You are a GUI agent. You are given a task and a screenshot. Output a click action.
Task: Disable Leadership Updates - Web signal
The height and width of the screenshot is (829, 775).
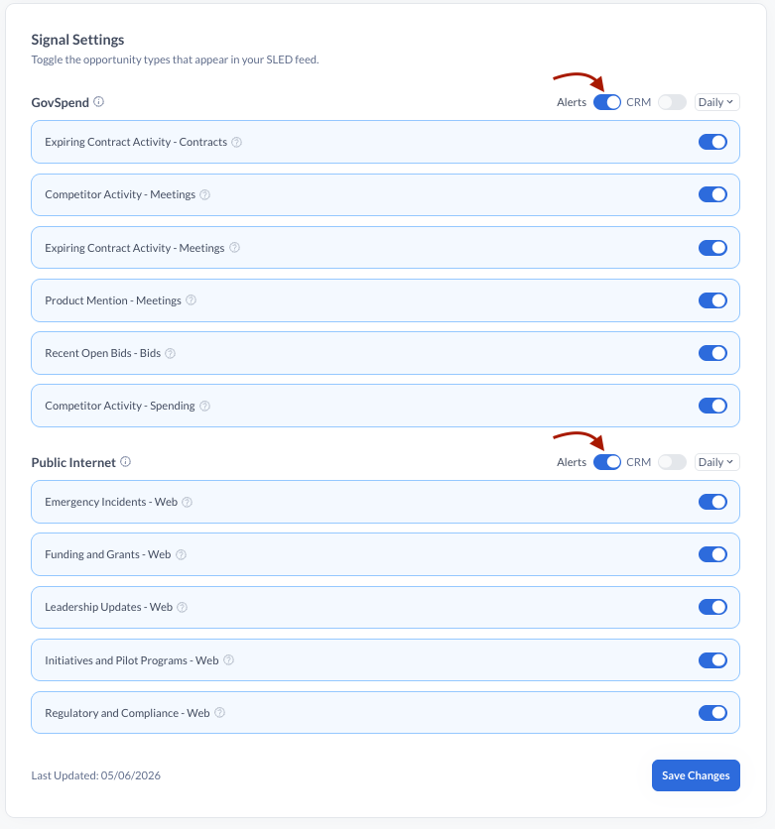[712, 607]
